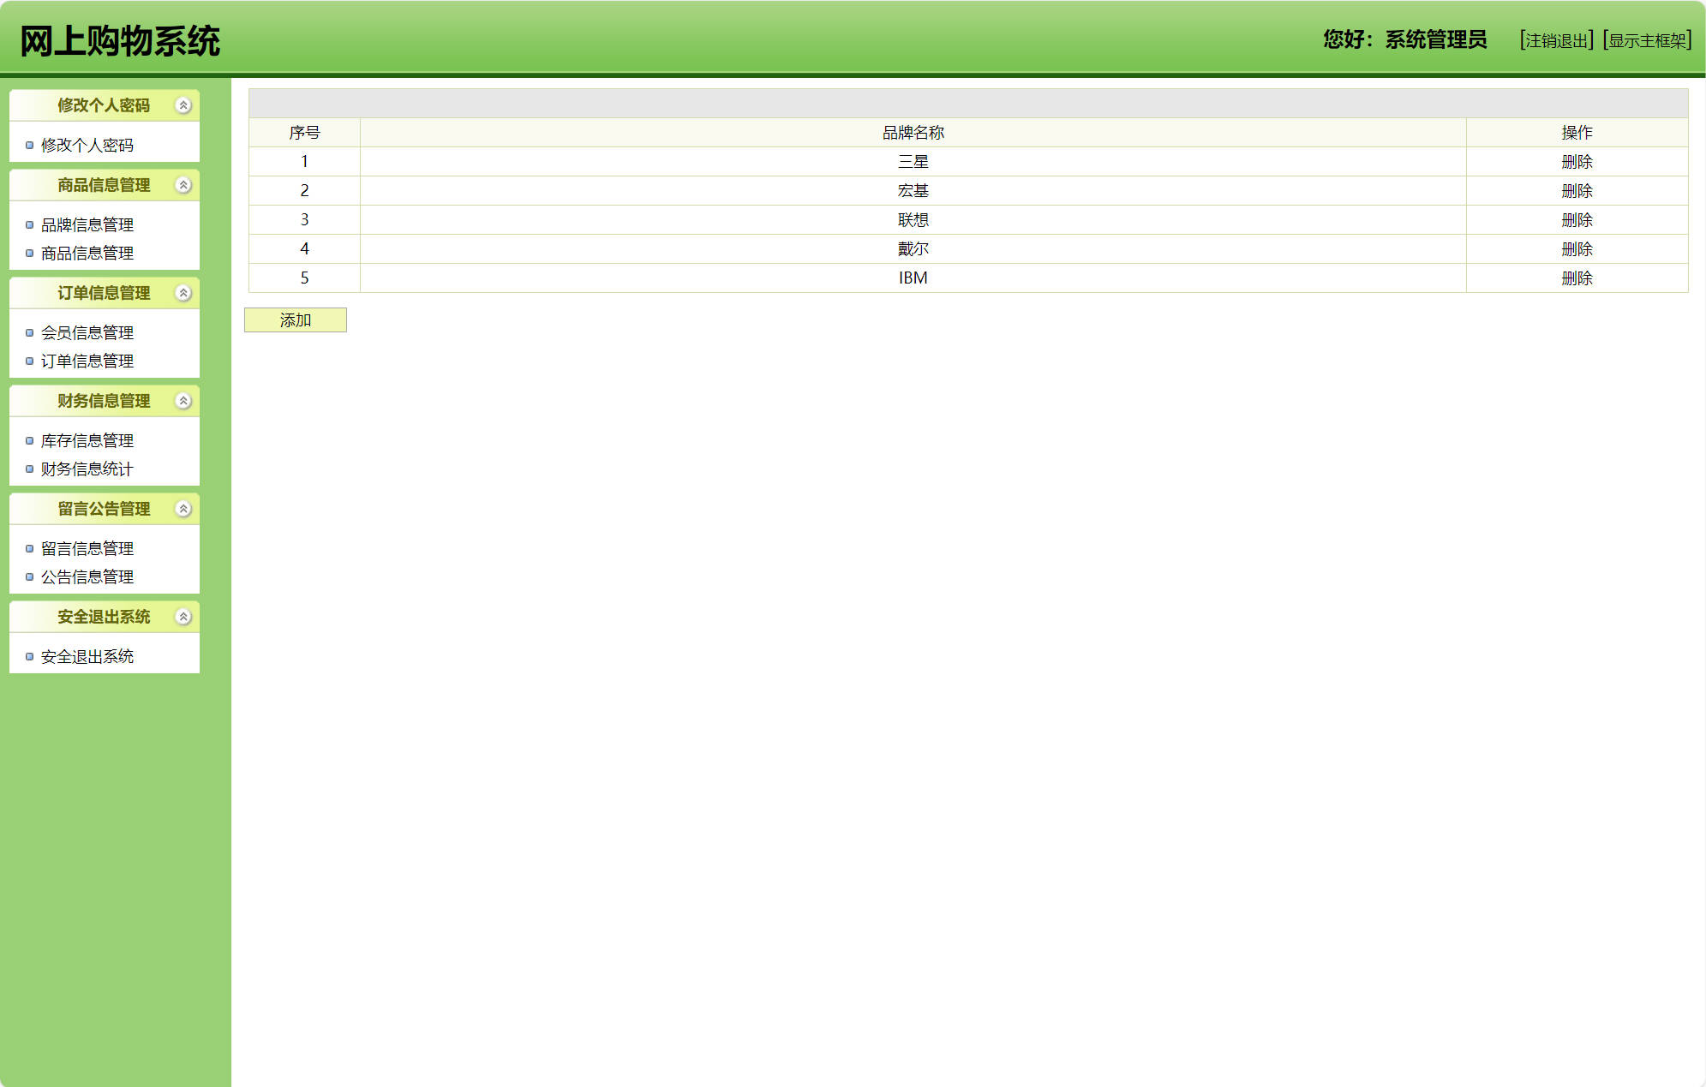The height and width of the screenshot is (1087, 1706).
Task: Delete the 宏基 brand row
Action: tap(1577, 191)
